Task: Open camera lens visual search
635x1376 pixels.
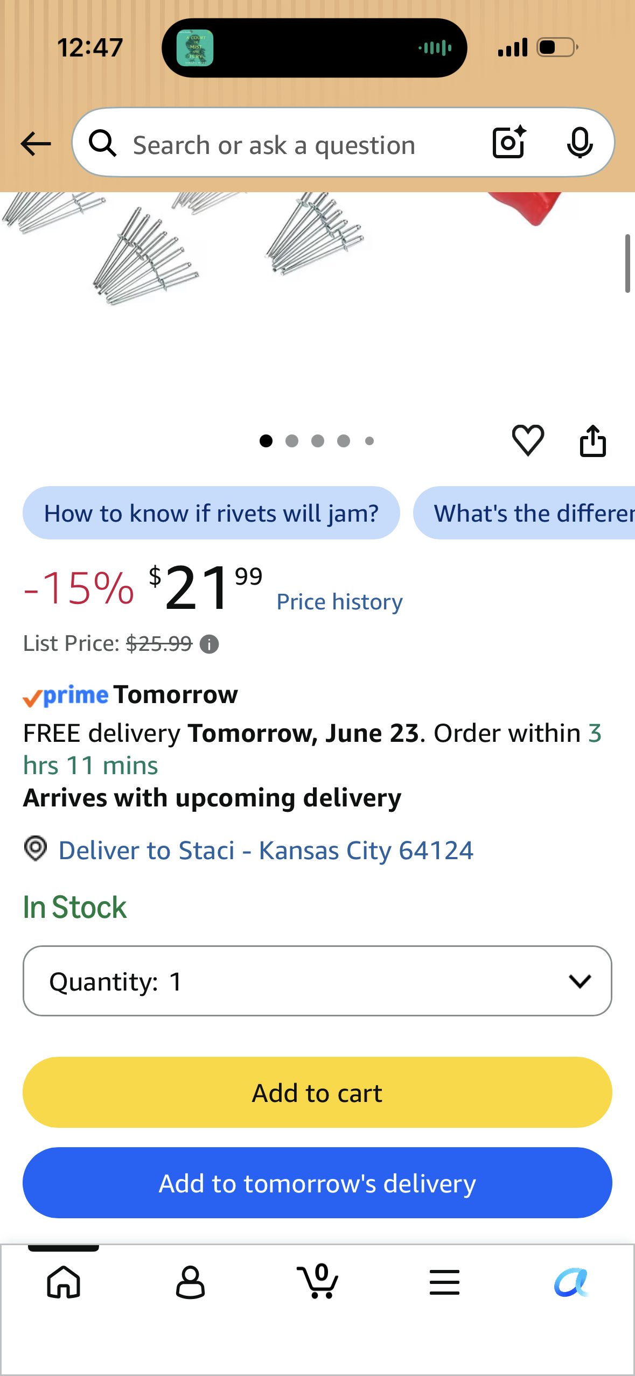Action: 509,143
